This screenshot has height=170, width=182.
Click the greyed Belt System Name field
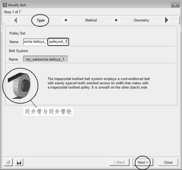coord(46,59)
